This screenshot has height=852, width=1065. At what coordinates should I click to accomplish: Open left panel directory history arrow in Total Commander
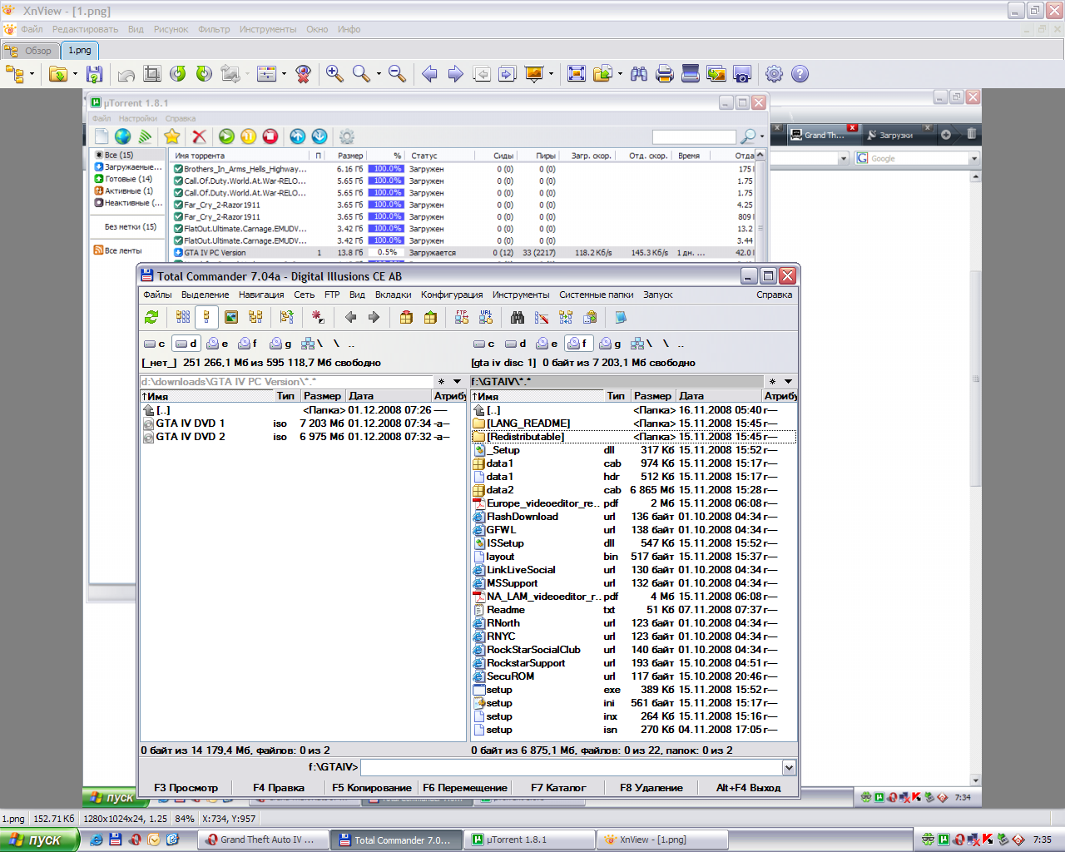tap(457, 382)
